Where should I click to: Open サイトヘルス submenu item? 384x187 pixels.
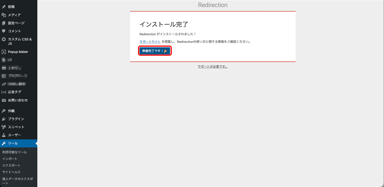point(11,172)
